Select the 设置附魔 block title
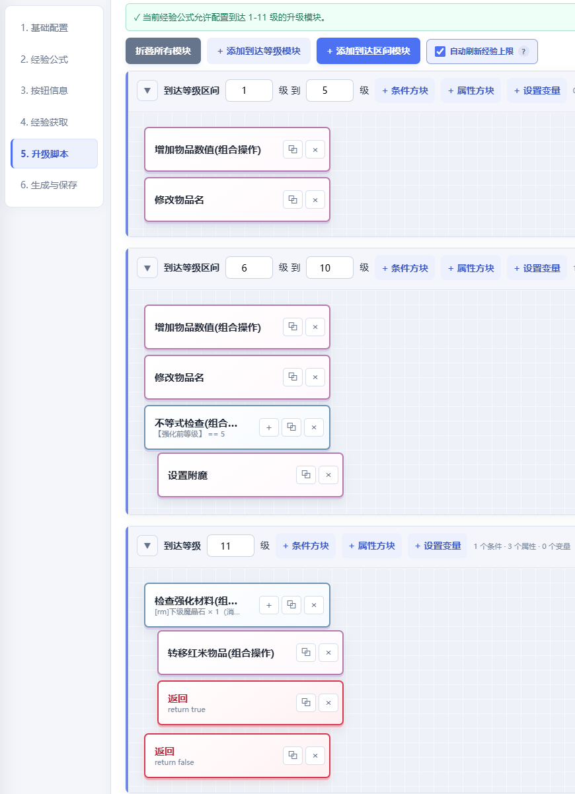This screenshot has width=575, height=794. point(188,475)
